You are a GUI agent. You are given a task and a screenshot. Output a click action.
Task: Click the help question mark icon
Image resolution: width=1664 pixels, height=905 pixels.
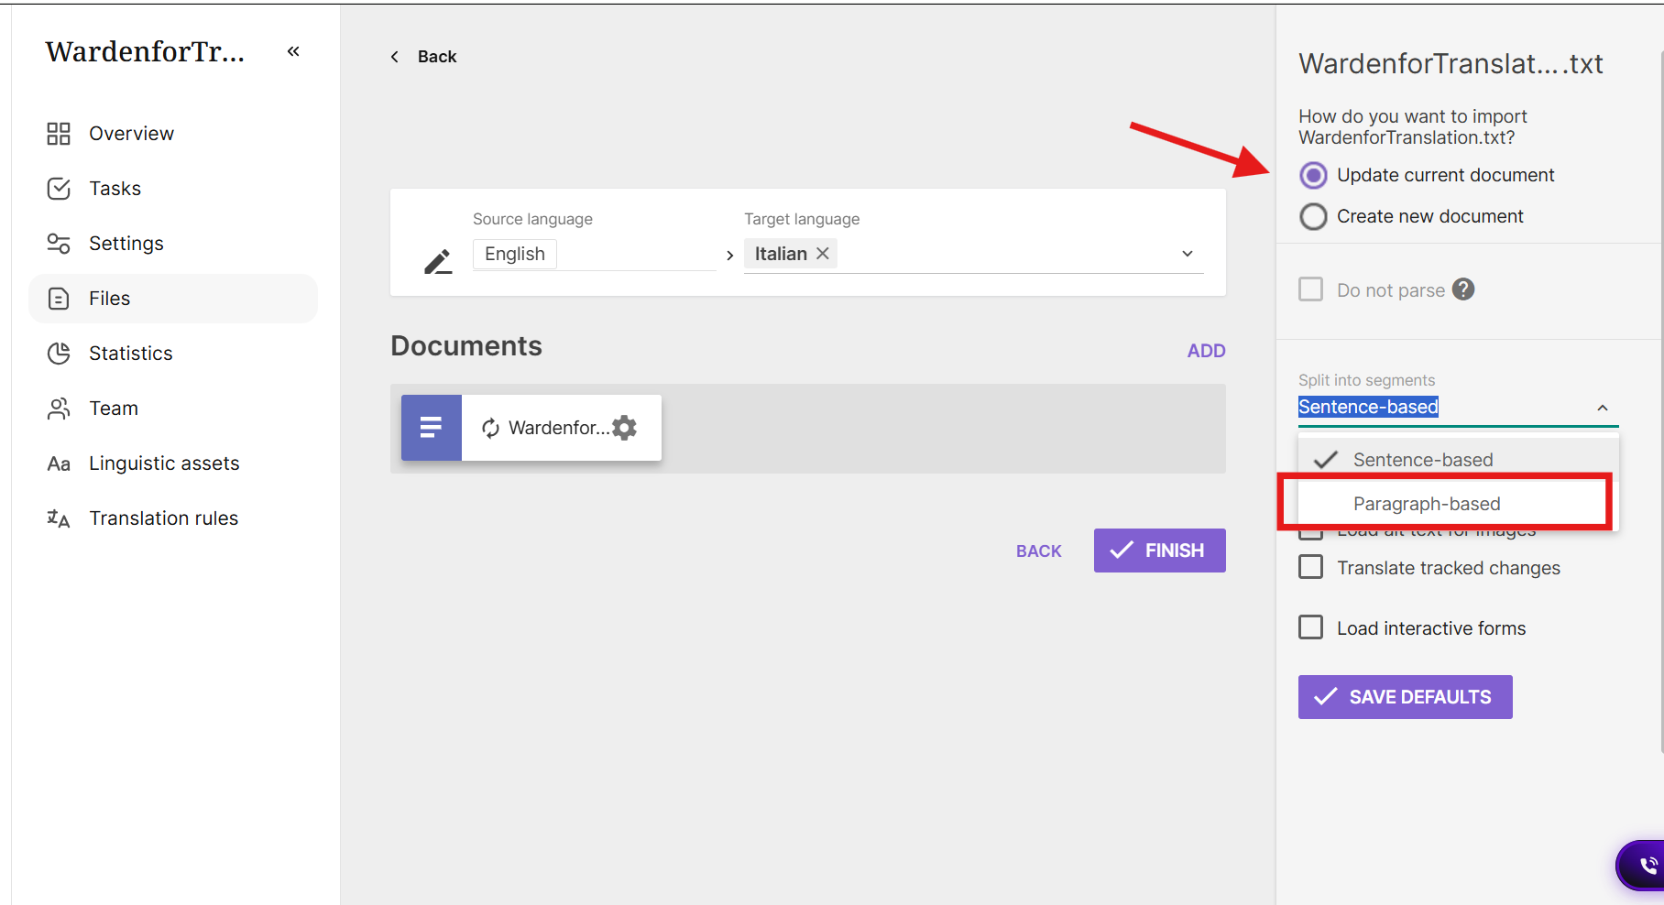[x=1464, y=289]
